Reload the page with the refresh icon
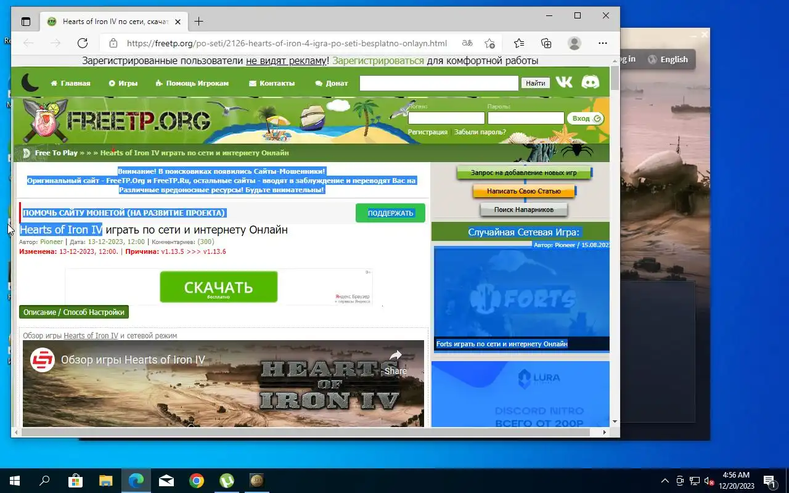 click(x=83, y=43)
